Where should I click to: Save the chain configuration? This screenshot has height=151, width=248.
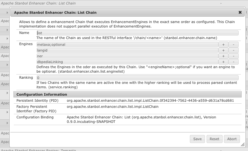pyautogui.click(x=198, y=139)
